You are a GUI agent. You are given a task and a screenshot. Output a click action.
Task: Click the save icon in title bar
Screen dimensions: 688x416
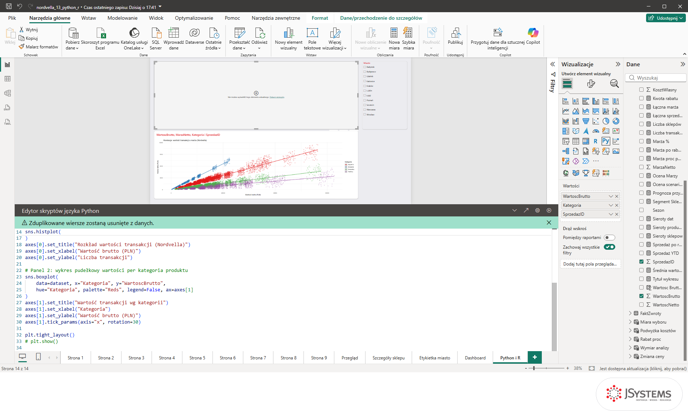[x=9, y=6]
